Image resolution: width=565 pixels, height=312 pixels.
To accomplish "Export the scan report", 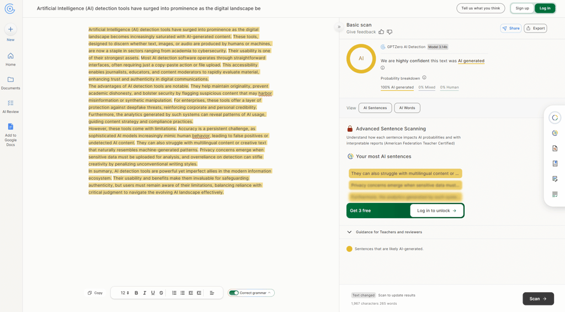I will click(x=535, y=29).
